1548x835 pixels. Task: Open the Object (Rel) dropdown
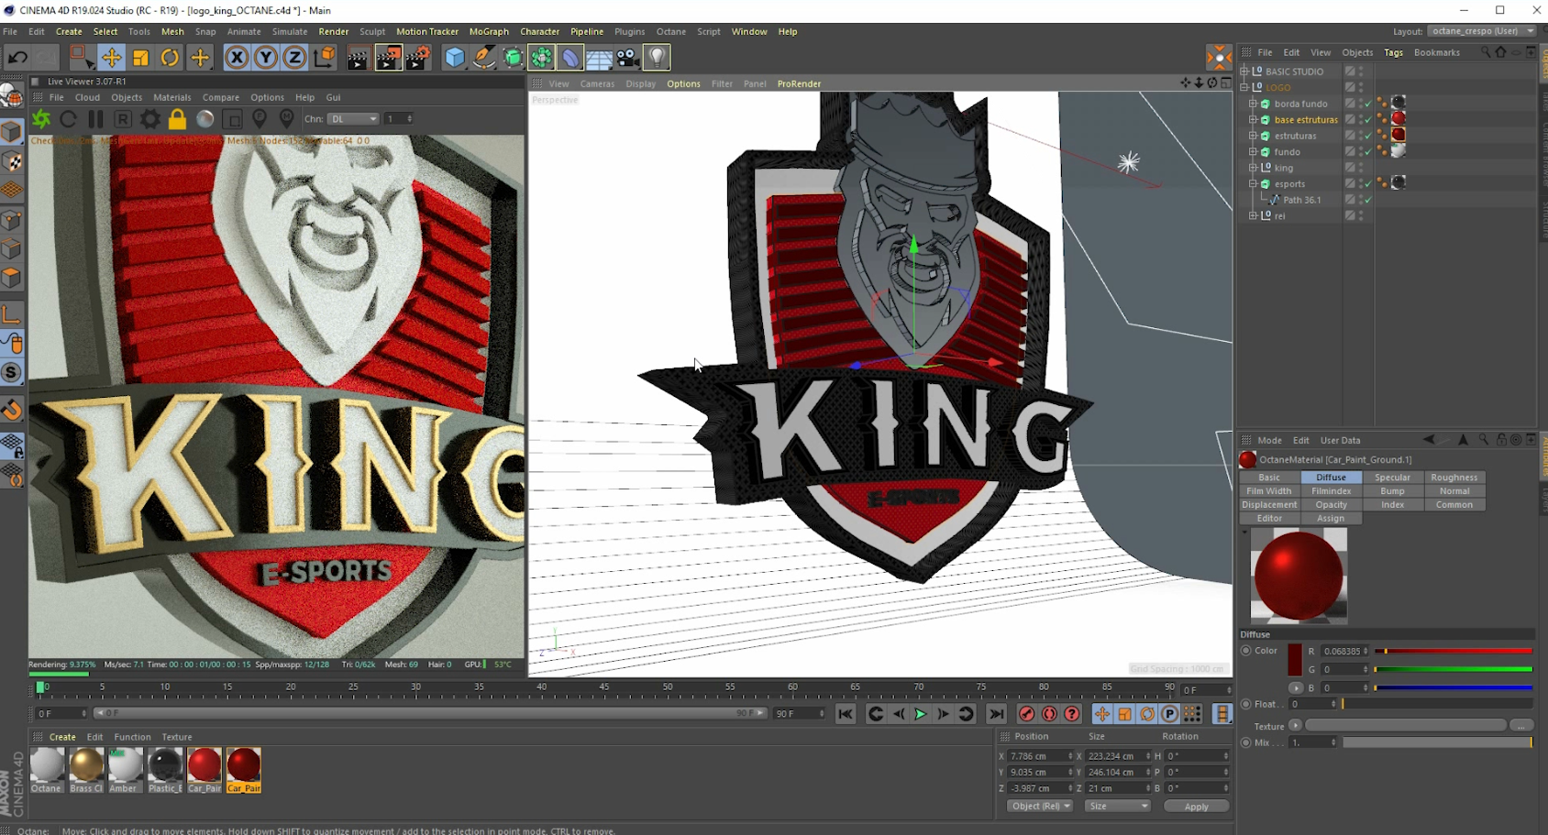(x=1039, y=807)
